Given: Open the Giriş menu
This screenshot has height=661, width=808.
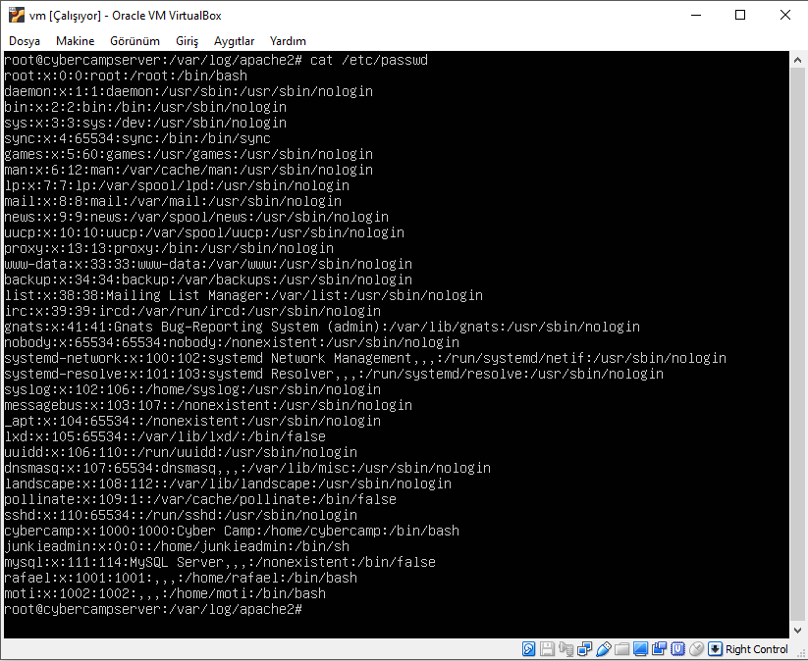Looking at the screenshot, I should (x=188, y=41).
